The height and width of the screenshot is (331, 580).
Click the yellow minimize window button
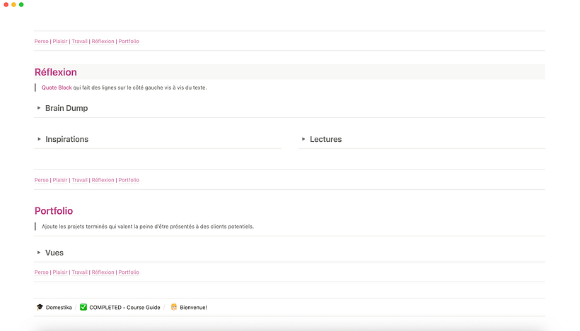point(13,5)
